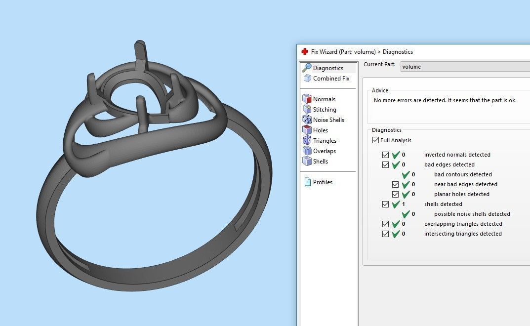The width and height of the screenshot is (530, 326).
Task: Click the Diagnostics magnifier icon
Action: (307, 68)
